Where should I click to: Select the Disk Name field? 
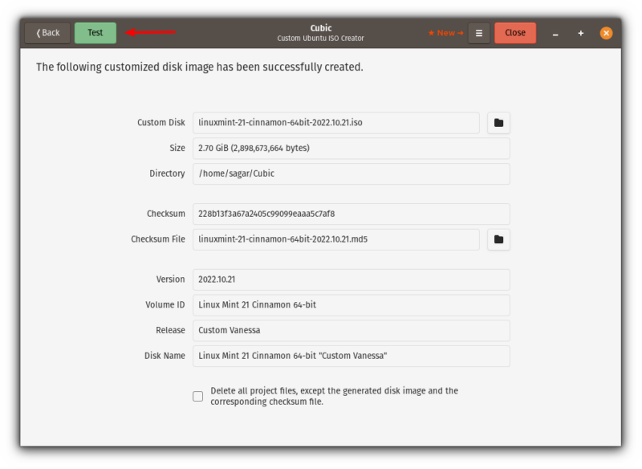[x=351, y=356]
